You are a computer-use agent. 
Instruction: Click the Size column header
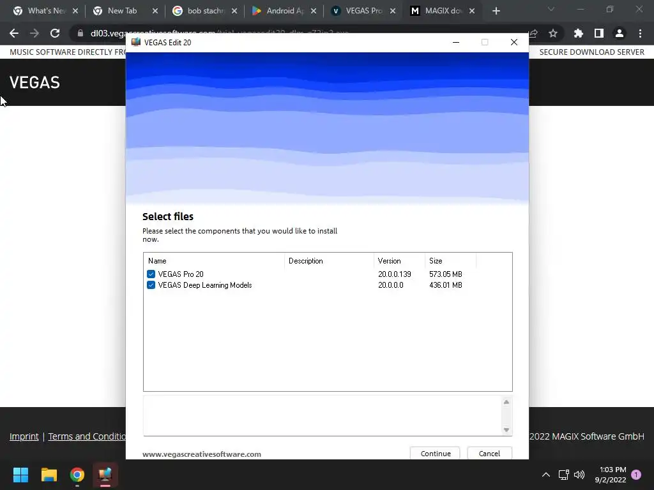pos(450,261)
